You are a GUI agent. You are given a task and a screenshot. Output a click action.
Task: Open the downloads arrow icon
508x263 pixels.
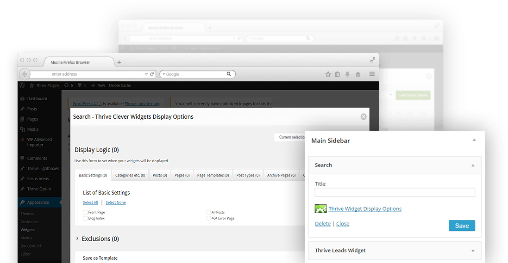(x=347, y=74)
